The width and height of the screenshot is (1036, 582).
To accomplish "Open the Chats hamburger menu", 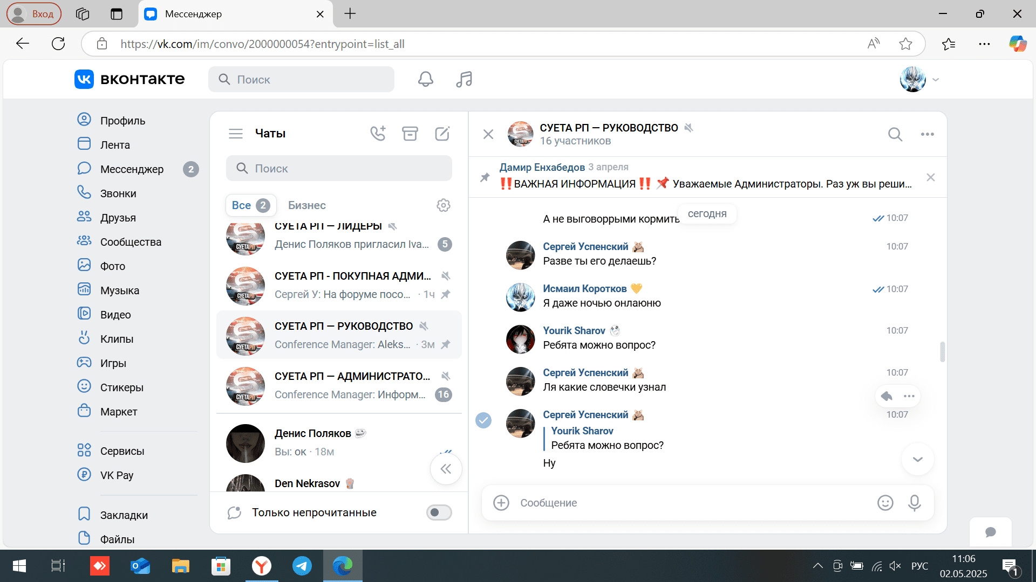I will pyautogui.click(x=236, y=134).
